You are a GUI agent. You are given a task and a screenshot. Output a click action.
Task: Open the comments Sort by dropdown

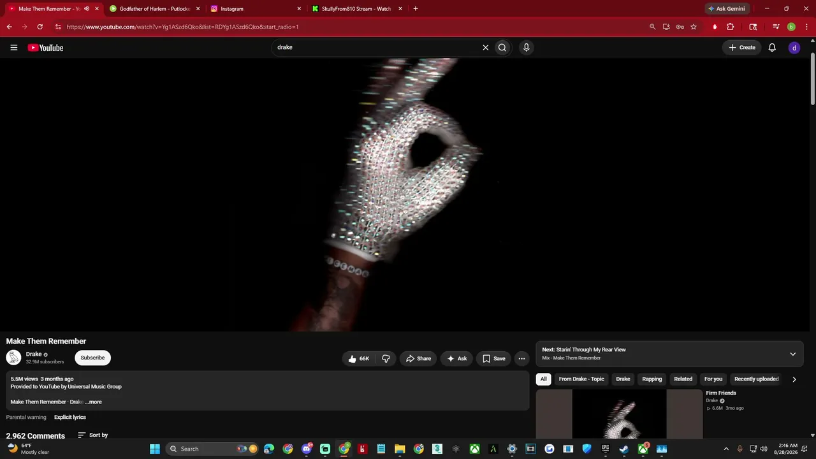click(x=93, y=435)
